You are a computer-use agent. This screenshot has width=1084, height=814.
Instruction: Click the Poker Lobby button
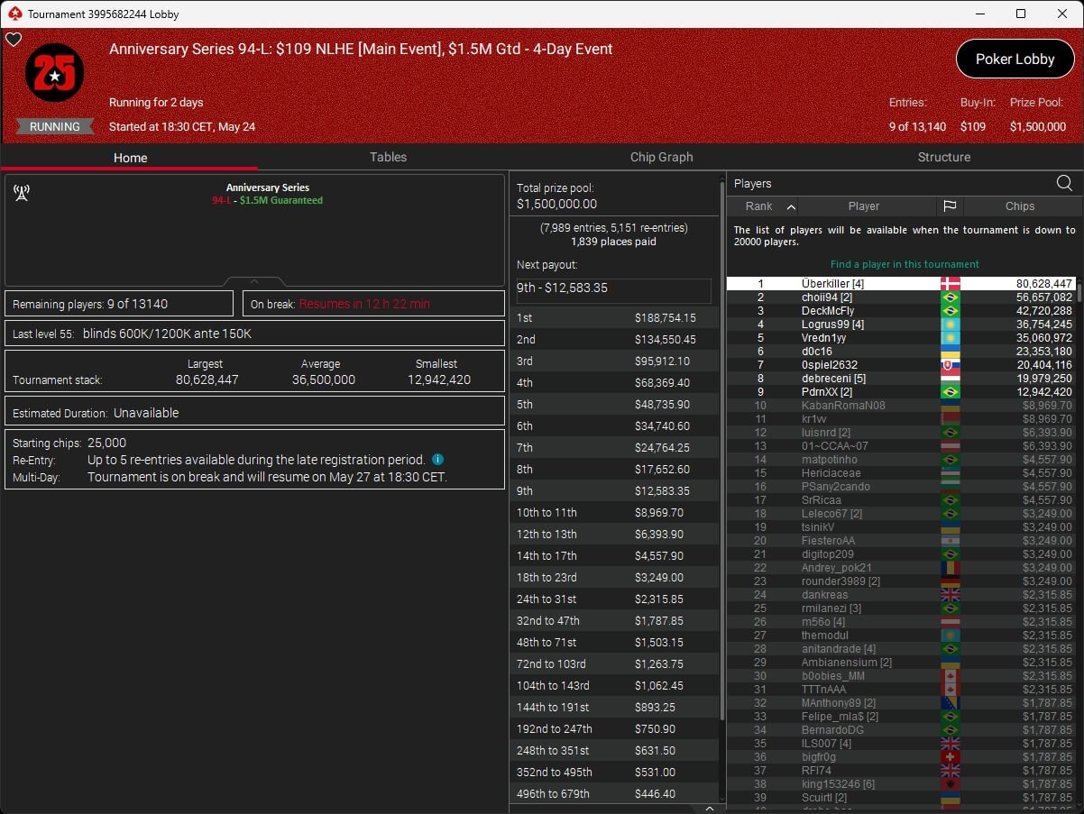click(x=1015, y=59)
